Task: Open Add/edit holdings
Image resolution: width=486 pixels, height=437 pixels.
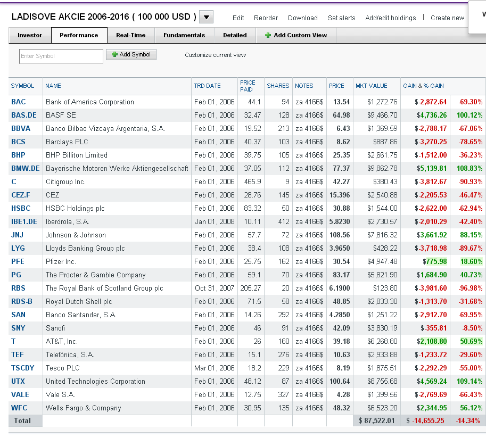Action: click(391, 18)
